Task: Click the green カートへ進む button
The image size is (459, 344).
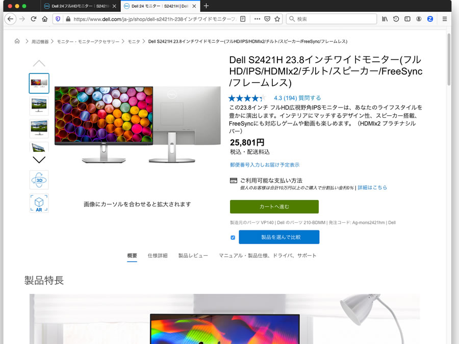Action: 274,206
